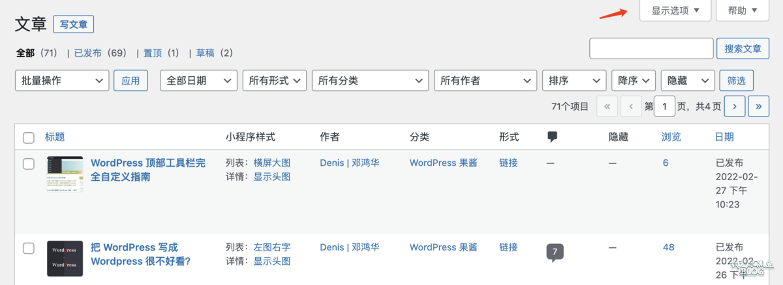Viewport: 783px width, 285px height.
Task: Sort by 浏览 column header
Action: click(671, 137)
